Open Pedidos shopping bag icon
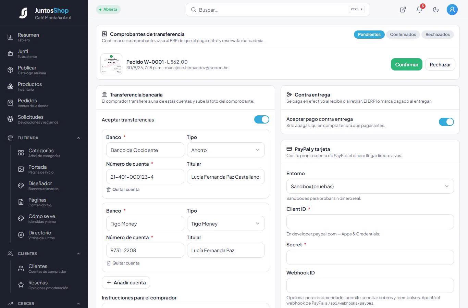Image resolution: width=468 pixels, height=308 pixels. (10, 103)
